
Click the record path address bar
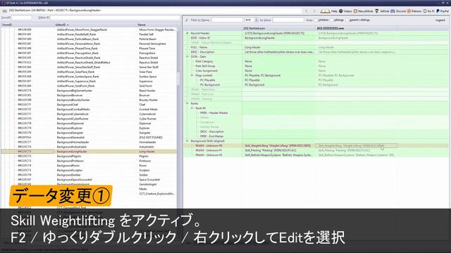coord(155,11)
